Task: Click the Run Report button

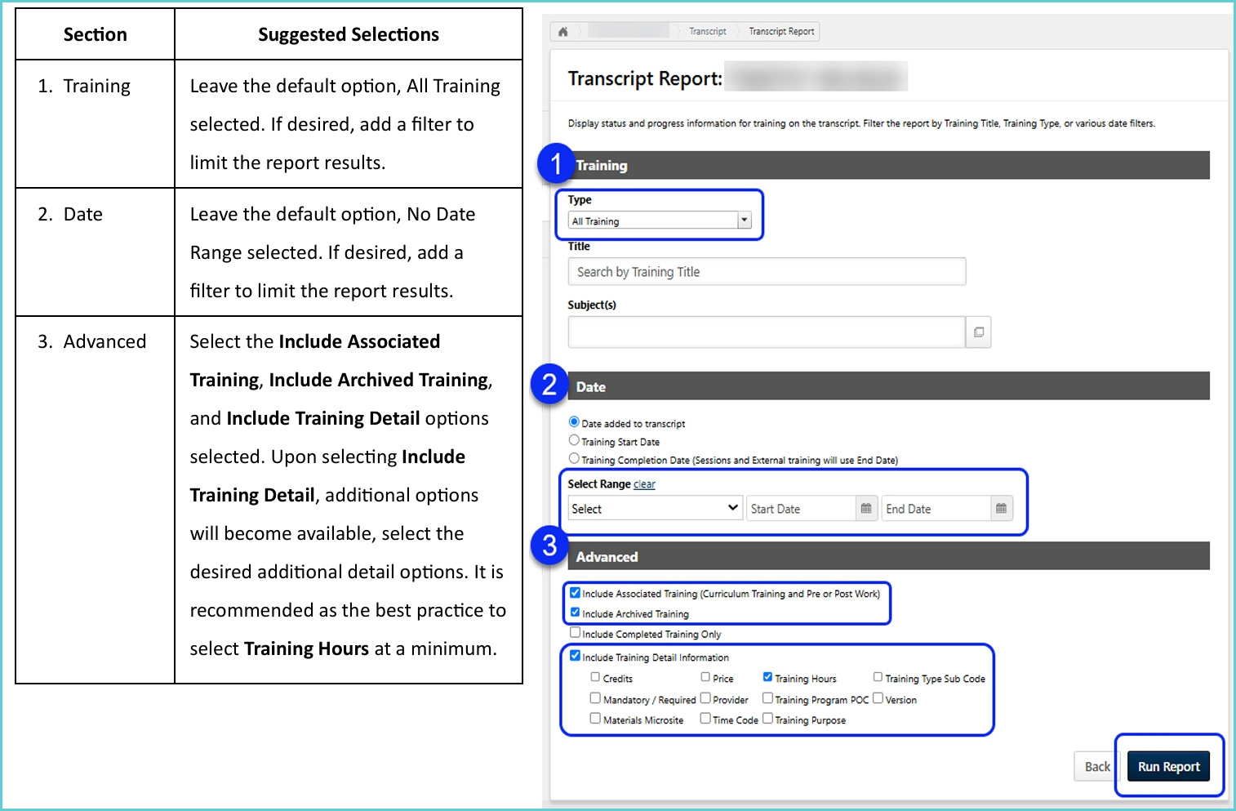Action: click(1168, 767)
